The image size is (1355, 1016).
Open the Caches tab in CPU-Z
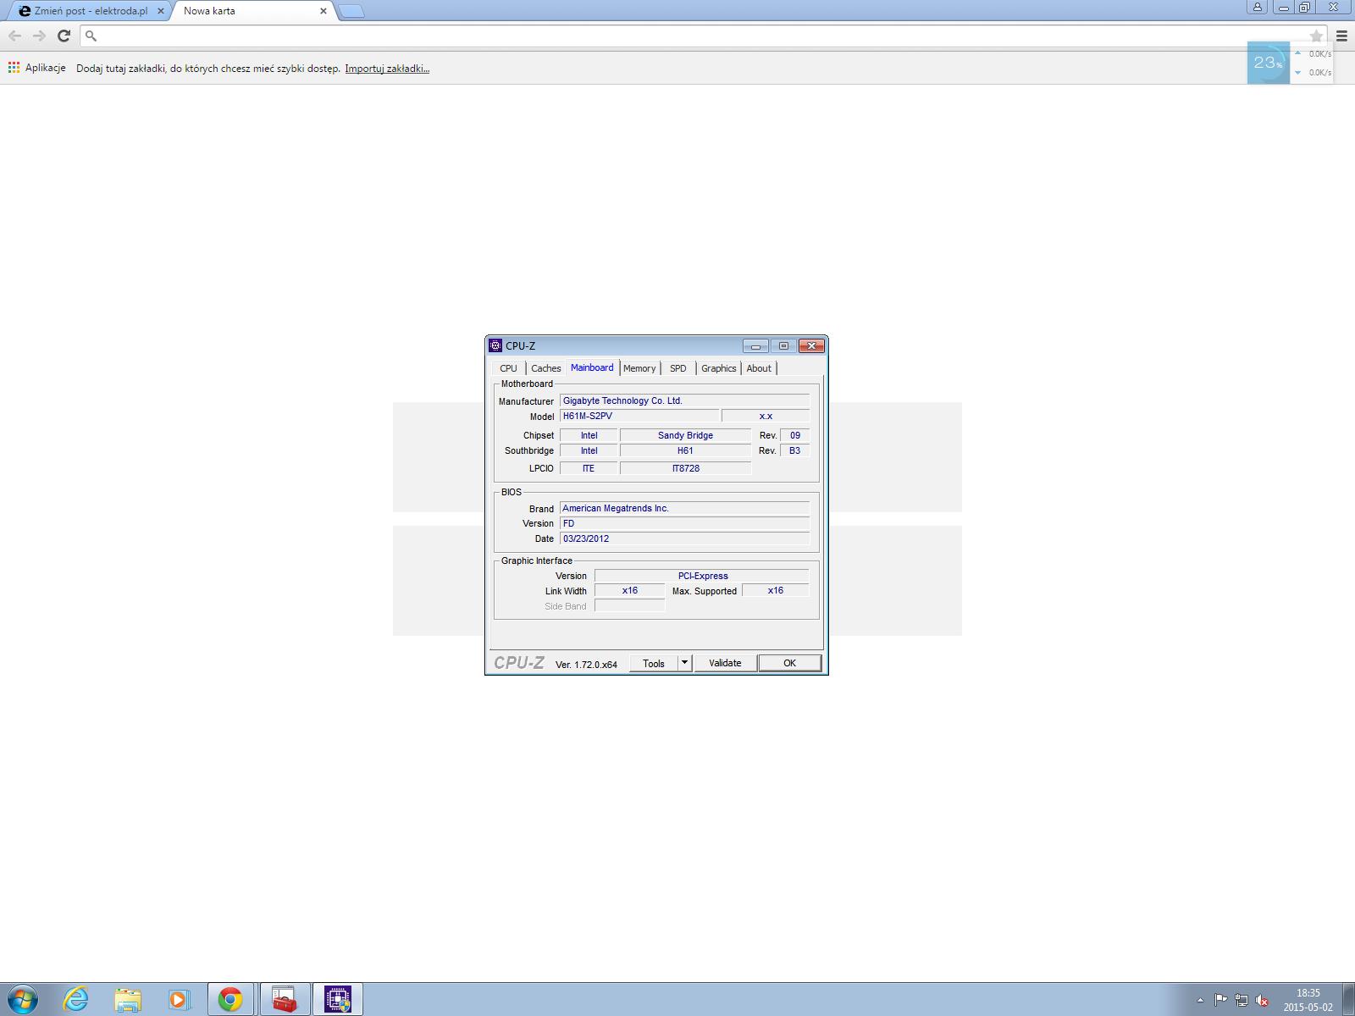546,368
